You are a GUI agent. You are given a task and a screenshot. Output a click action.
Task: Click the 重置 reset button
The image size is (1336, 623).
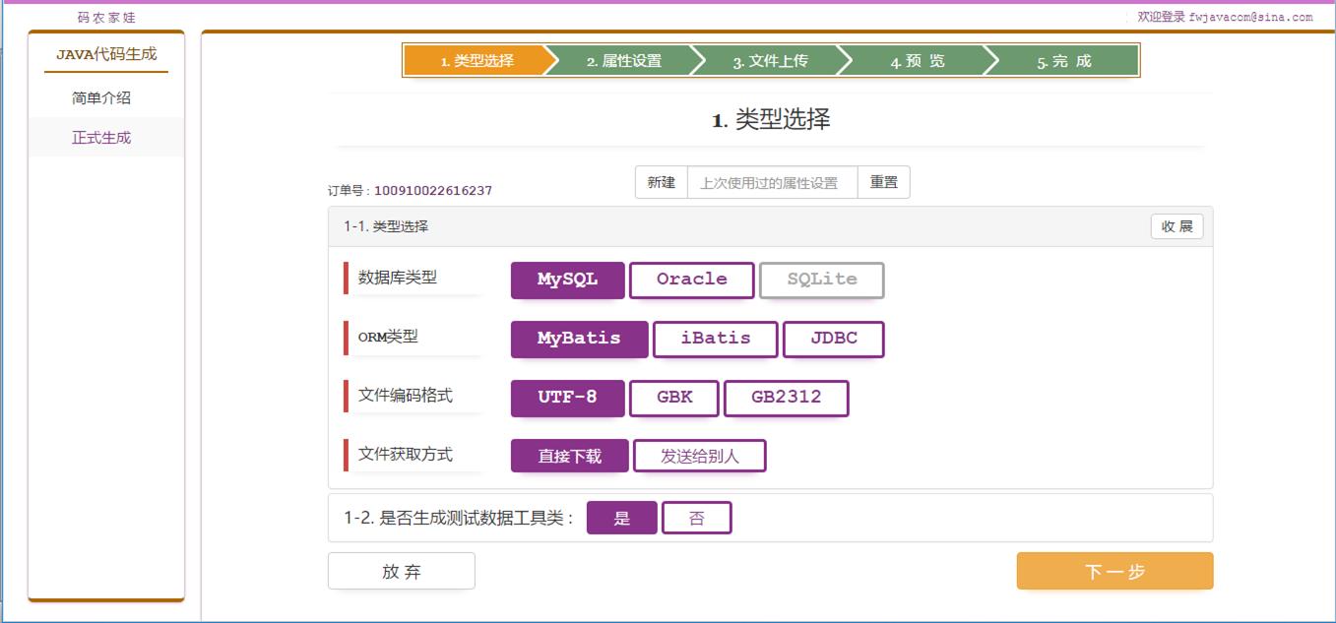[x=883, y=182]
